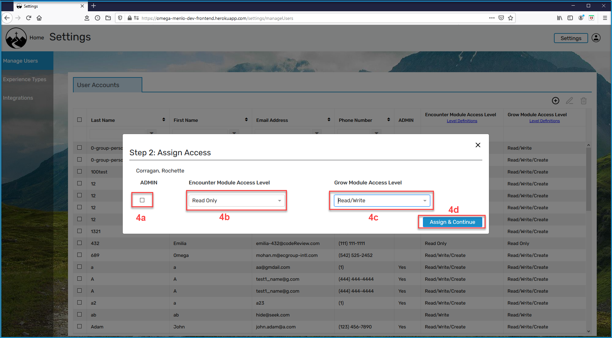612x338 pixels.
Task: Click email john.adam@a.com cell
Action: [x=276, y=327]
